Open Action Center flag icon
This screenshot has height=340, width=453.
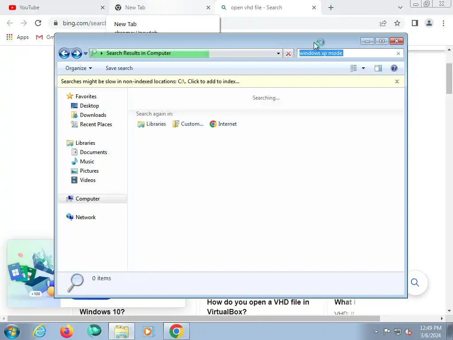click(x=387, y=331)
